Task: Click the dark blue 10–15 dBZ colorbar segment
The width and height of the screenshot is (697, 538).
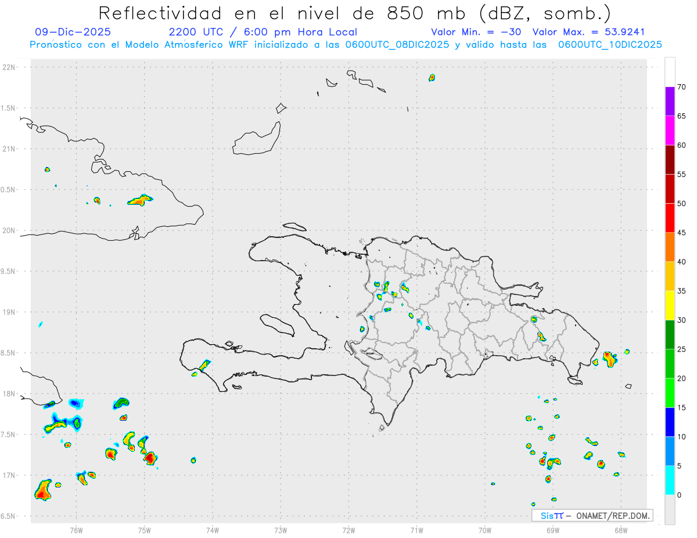Action: [670, 422]
